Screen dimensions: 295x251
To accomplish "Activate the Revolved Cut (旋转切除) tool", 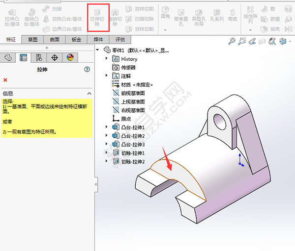I will click(115, 18).
